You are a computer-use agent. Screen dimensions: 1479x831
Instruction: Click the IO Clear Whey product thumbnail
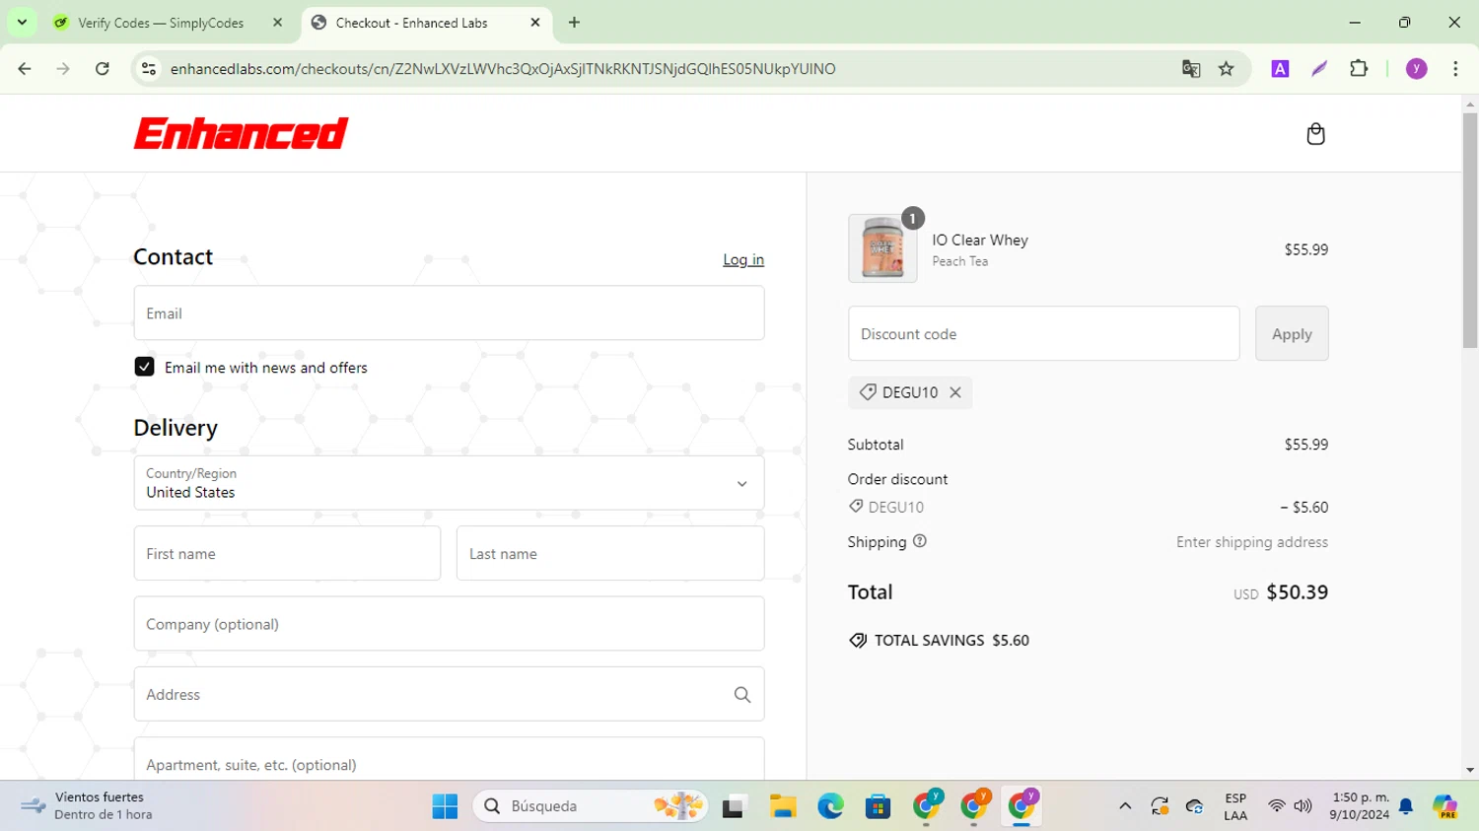click(882, 248)
